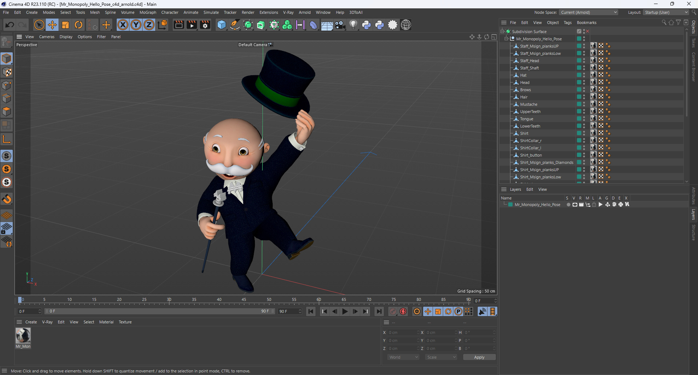Viewport: 698px width, 375px height.
Task: Toggle visibility dots for Shirt object
Action: (x=584, y=133)
